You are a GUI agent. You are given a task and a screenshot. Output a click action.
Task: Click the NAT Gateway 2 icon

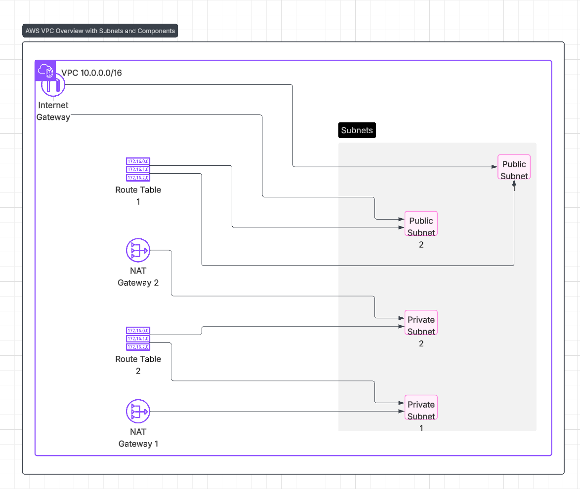click(138, 250)
